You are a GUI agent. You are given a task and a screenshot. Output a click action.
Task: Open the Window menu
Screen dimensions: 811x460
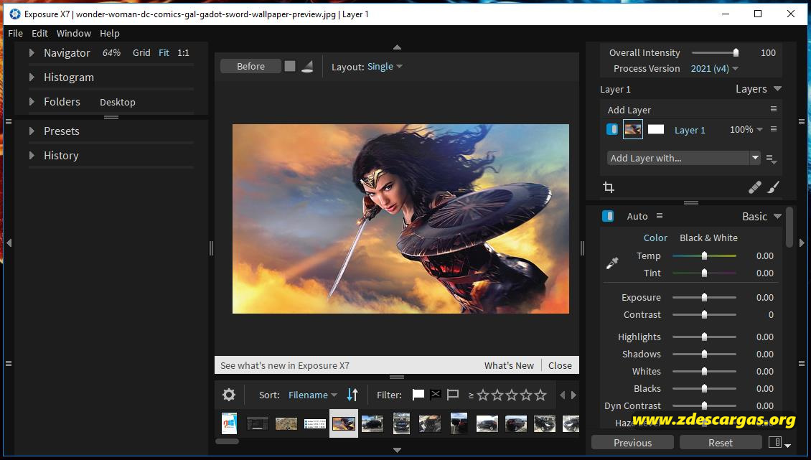coord(73,33)
